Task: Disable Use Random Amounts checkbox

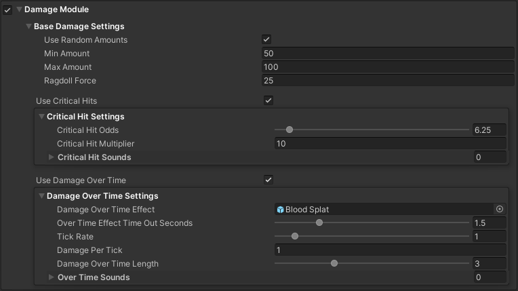Action: click(267, 40)
